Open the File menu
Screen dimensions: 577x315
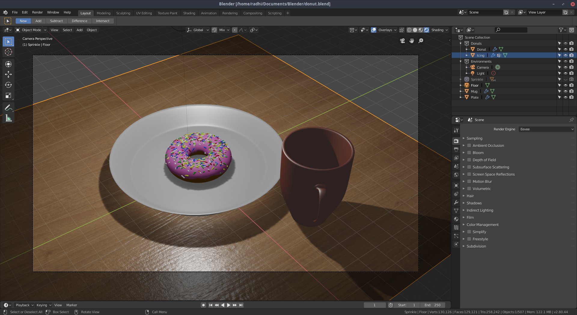pyautogui.click(x=15, y=12)
